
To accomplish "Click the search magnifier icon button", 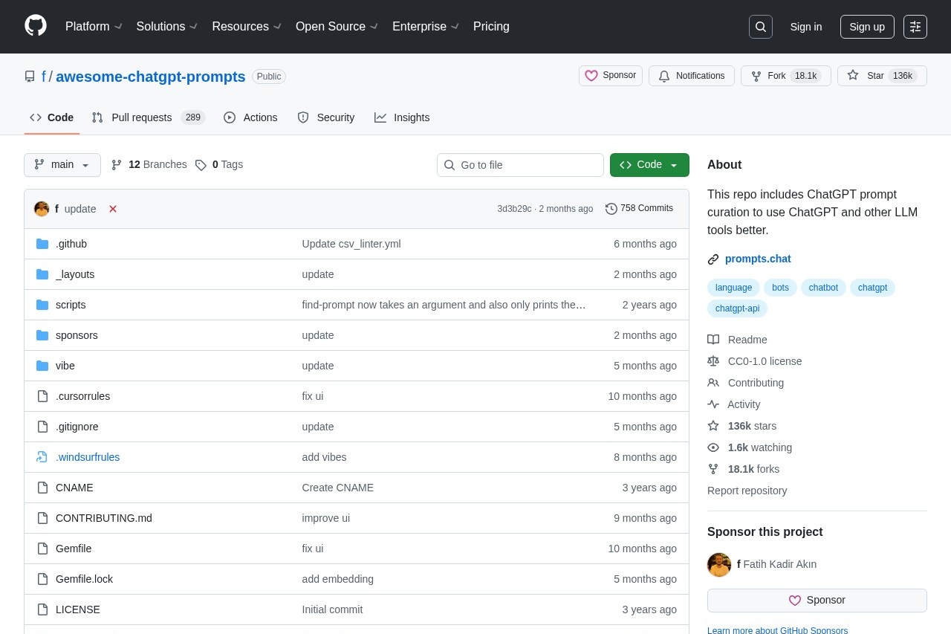I will pos(760,27).
